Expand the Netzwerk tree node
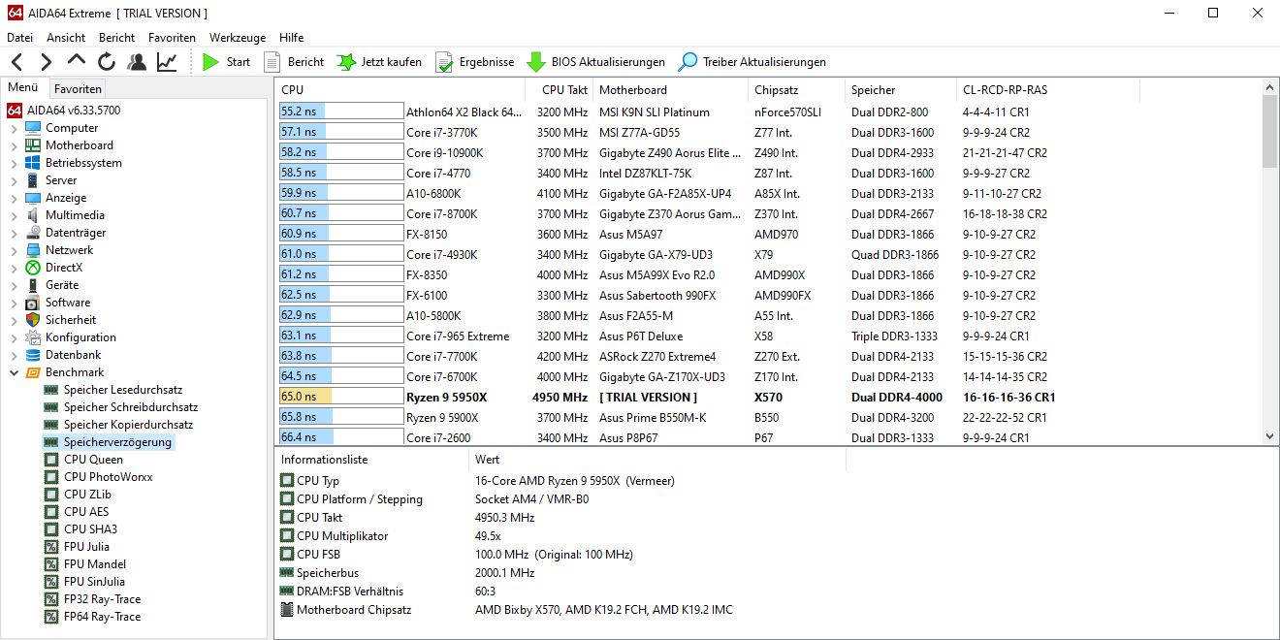This screenshot has height=640, width=1280. coord(14,250)
